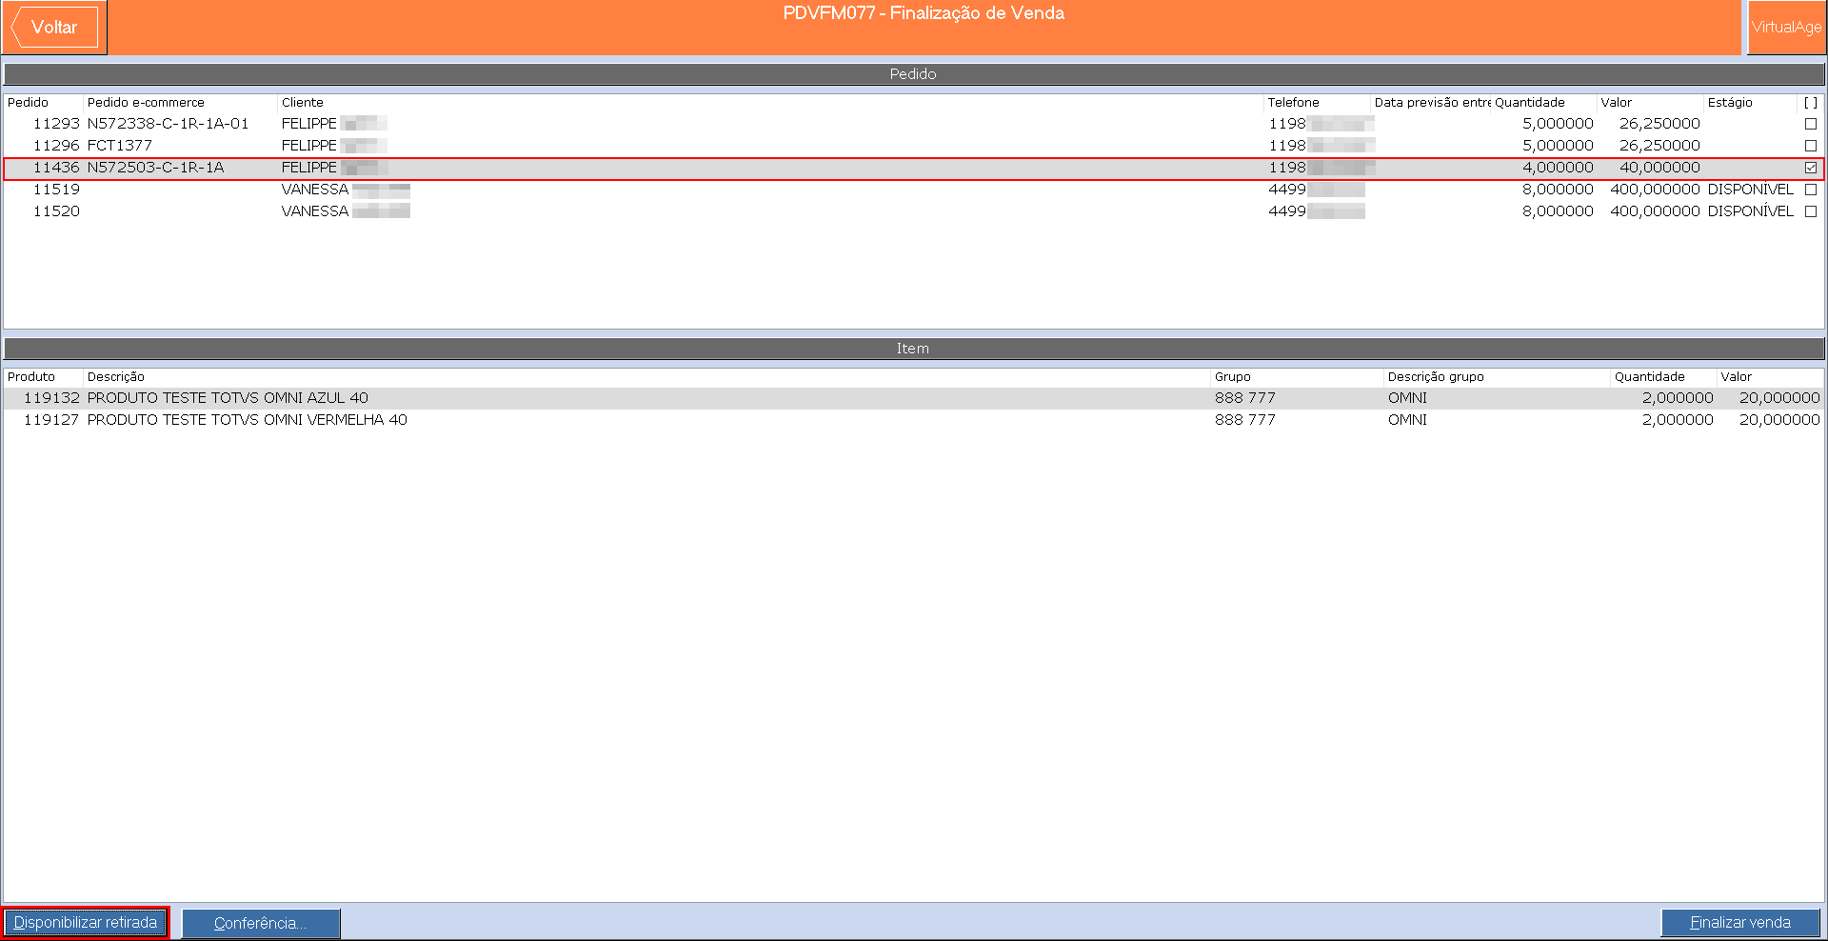
Task: Tick checkbox for pedido 11519
Action: 1811,190
